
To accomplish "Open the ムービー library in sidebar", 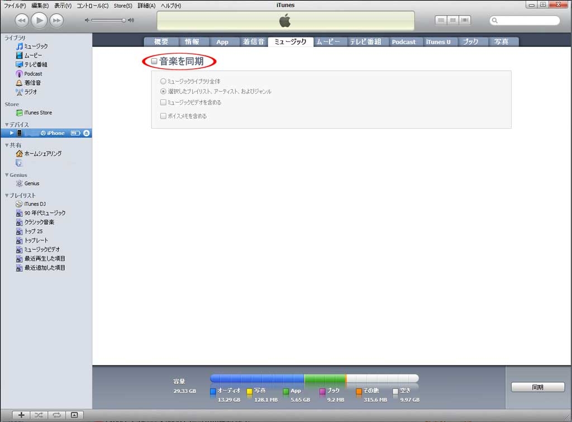I will 29,55.
